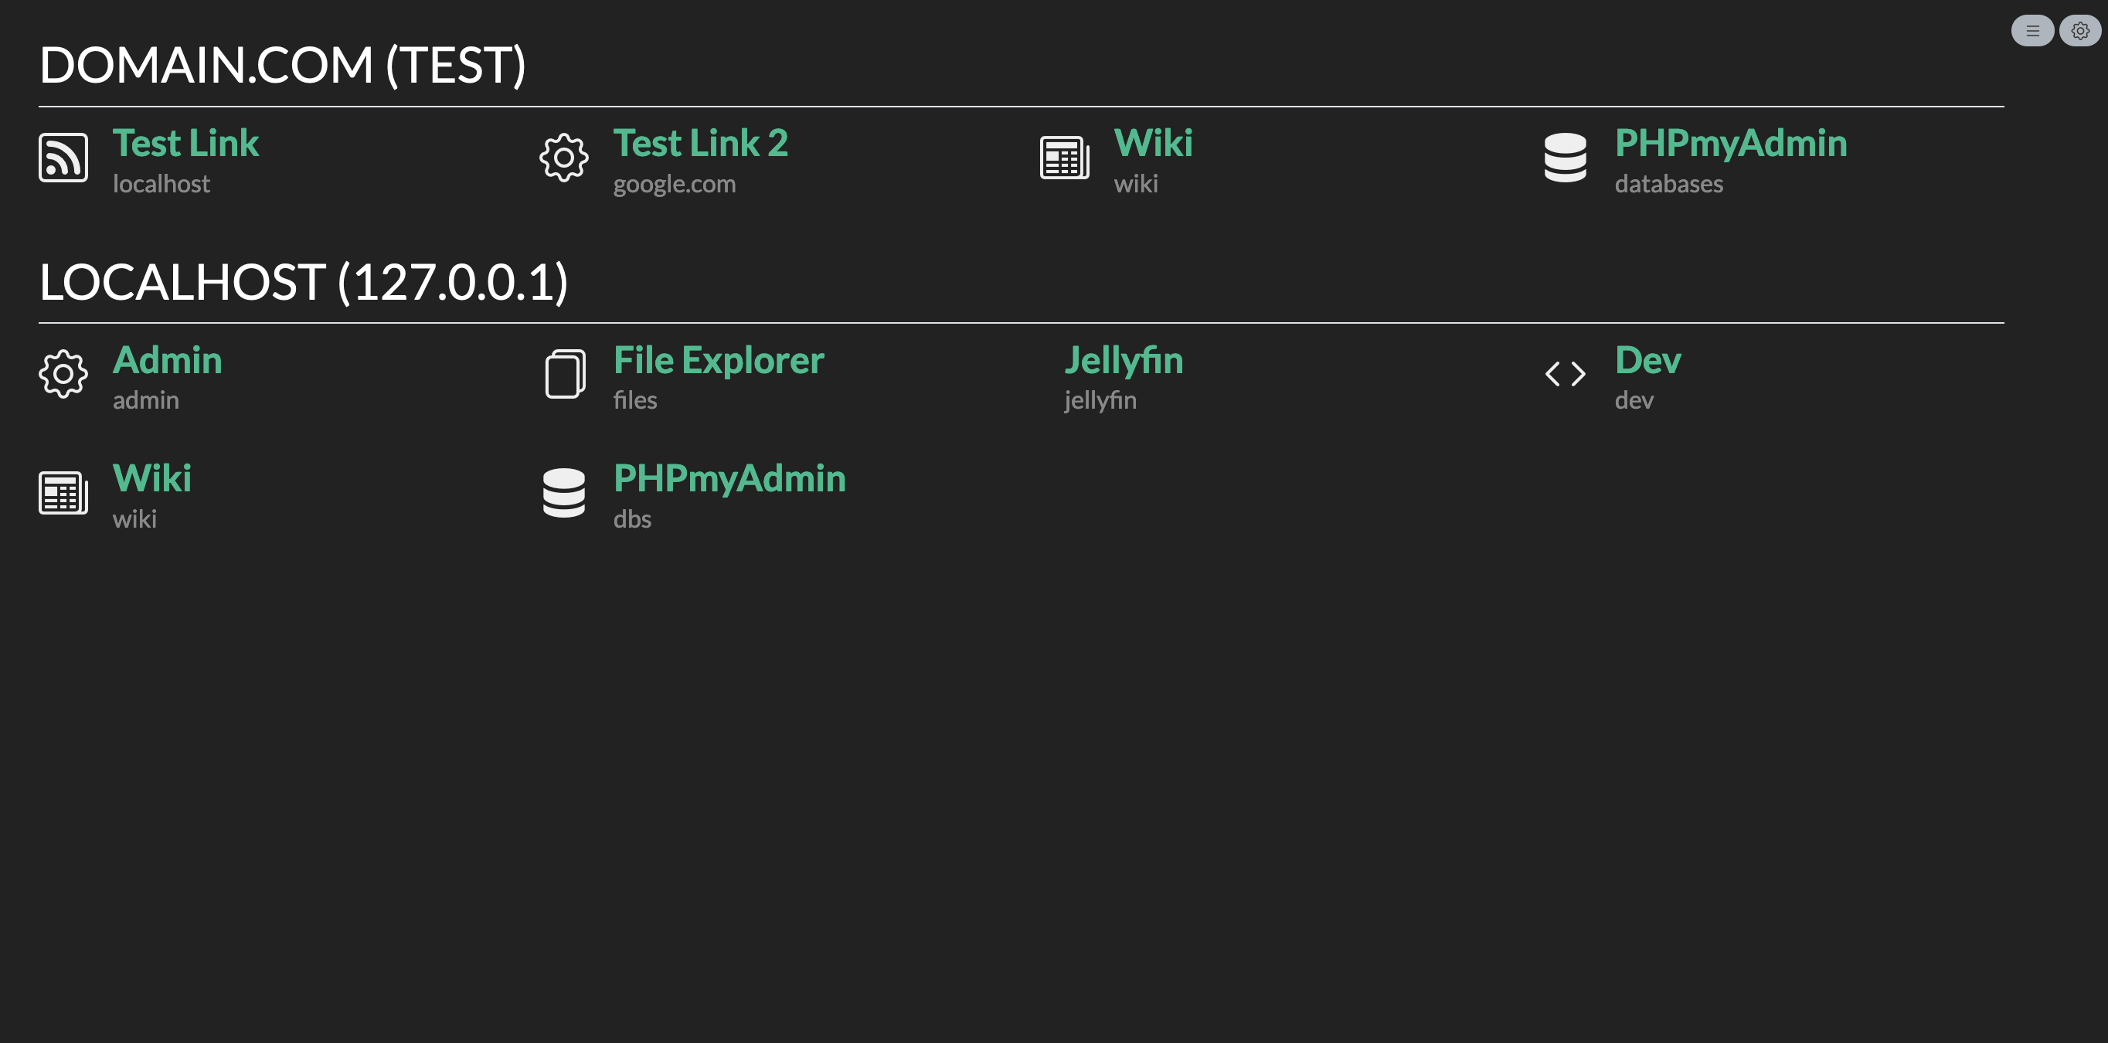This screenshot has height=1043, width=2108.
Task: Click the database icon beside PHPmyAdmin databases
Action: coord(1566,157)
